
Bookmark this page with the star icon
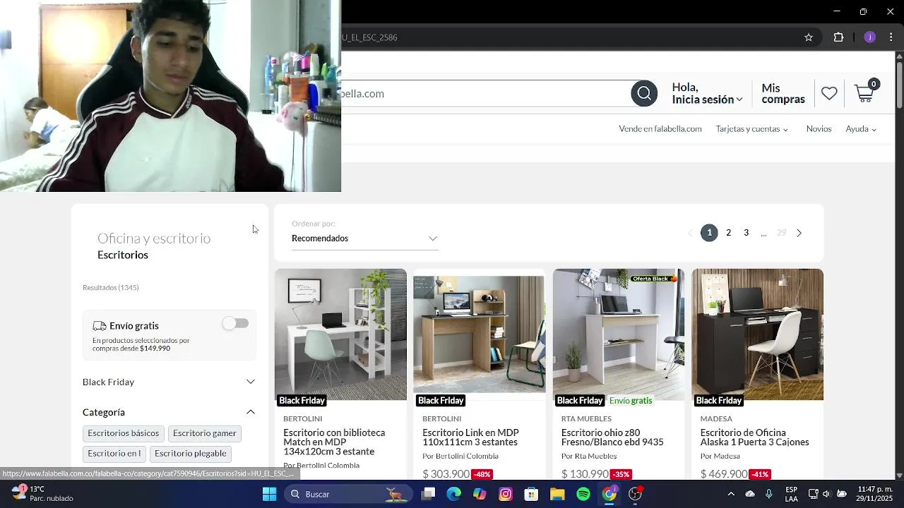[x=809, y=37]
